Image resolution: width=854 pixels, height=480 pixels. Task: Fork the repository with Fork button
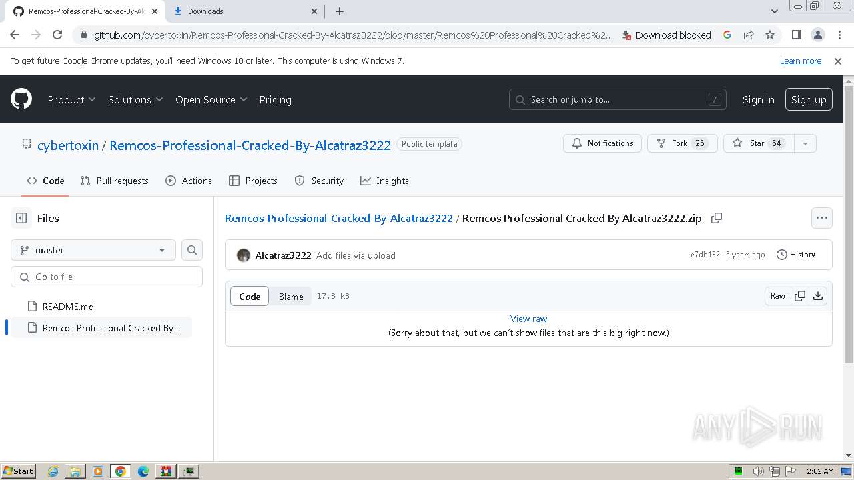[682, 143]
